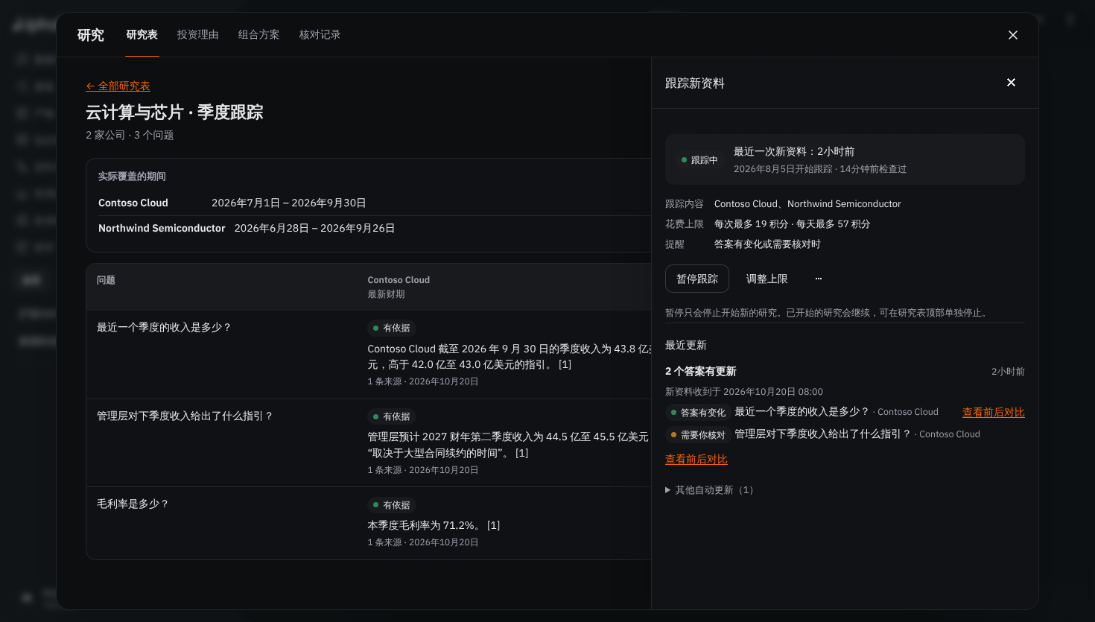Click the 跟踪中 status indicator
The height and width of the screenshot is (622, 1095).
pyautogui.click(x=699, y=160)
